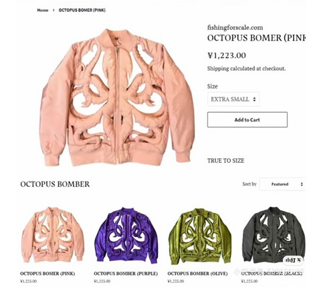Add the jacket to cart
321x287 pixels.
[x=247, y=119]
